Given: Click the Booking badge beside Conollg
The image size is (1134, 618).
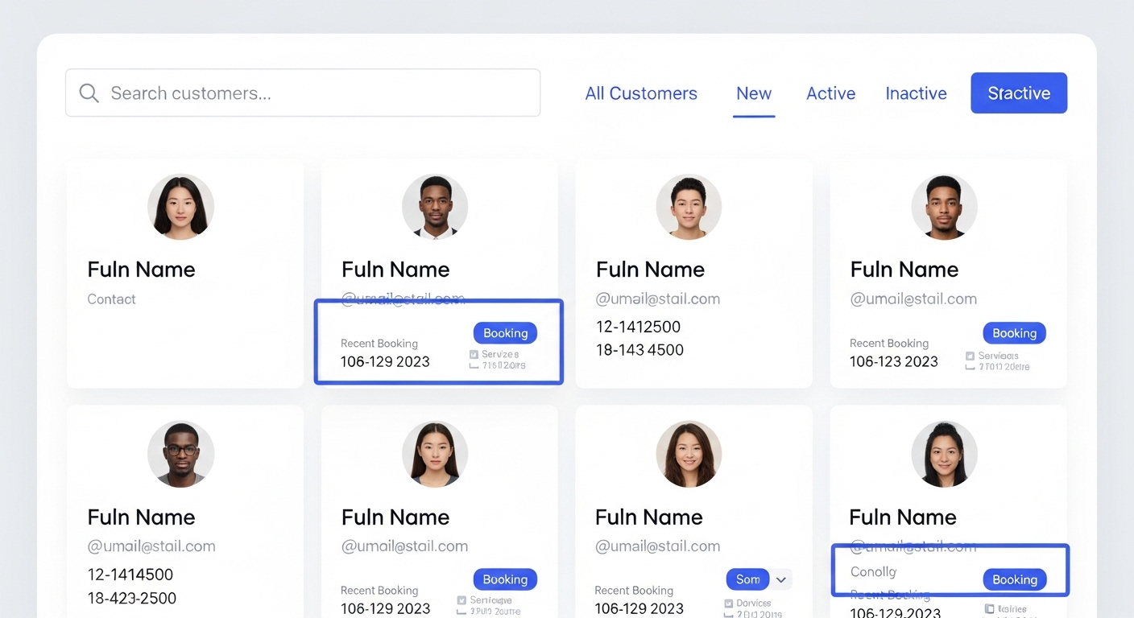Looking at the screenshot, I should [x=1015, y=579].
